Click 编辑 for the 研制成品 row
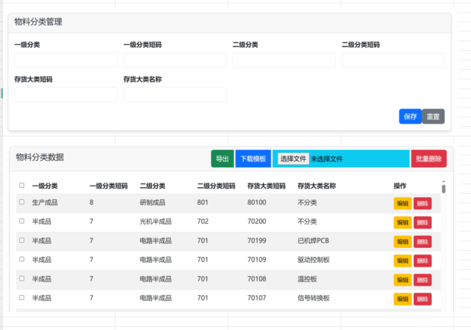The image size is (471, 330). click(x=402, y=203)
